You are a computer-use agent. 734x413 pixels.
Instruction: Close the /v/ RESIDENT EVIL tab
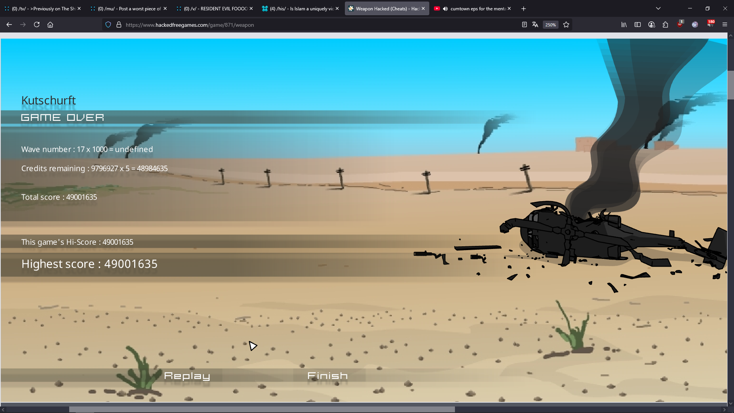pos(251,8)
